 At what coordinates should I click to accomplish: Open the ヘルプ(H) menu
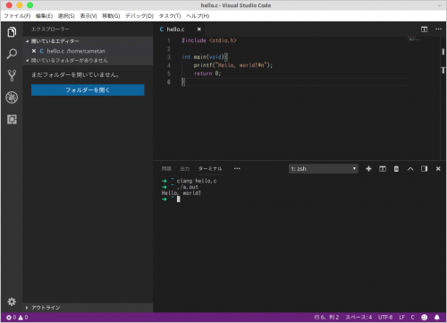[x=198, y=16]
